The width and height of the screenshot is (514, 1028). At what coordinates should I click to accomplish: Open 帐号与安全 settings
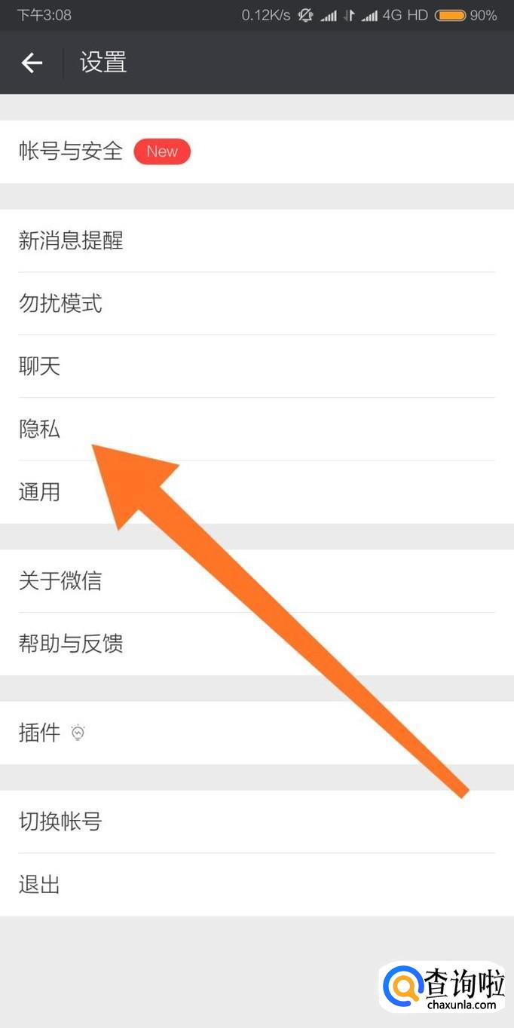point(257,151)
